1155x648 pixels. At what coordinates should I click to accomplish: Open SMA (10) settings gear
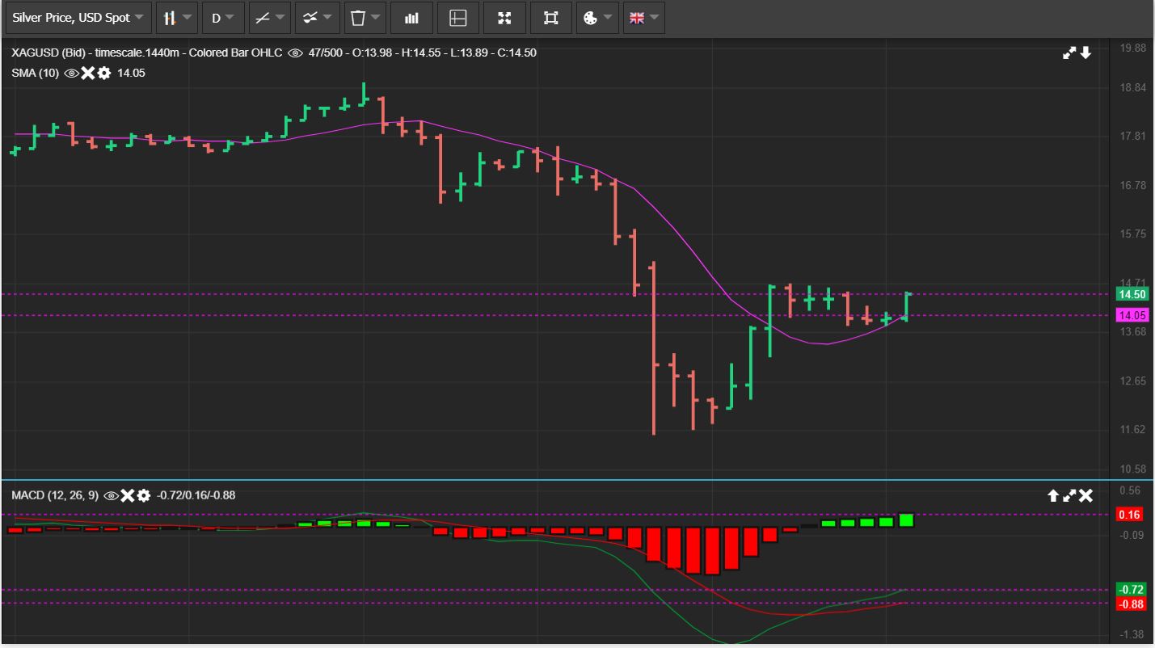click(103, 73)
